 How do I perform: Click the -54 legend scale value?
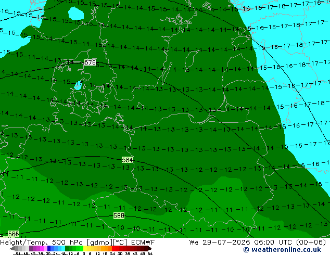17,253
